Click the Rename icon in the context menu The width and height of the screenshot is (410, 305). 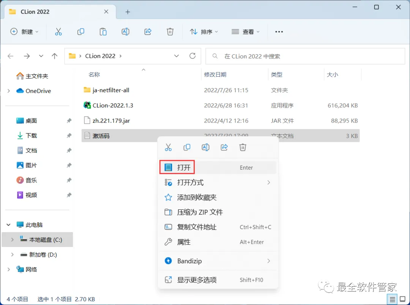coord(205,148)
